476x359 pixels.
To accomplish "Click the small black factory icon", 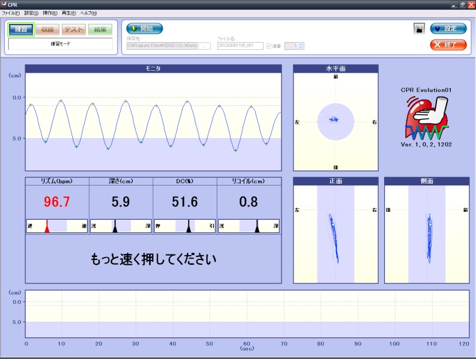I will (x=420, y=28).
